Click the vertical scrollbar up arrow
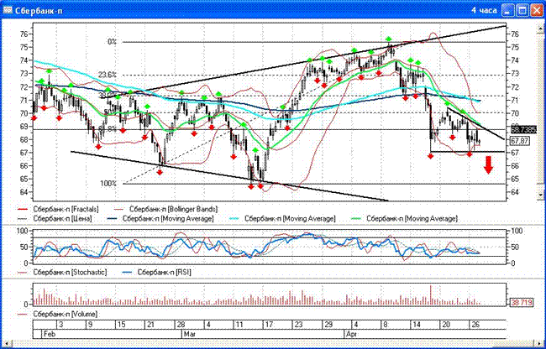546x349 pixels. [540, 27]
